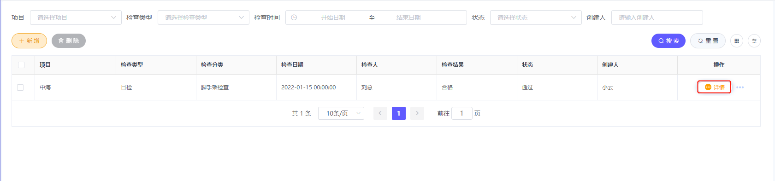The width and height of the screenshot is (775, 181).
Task: Open the 请选择状态 dropdown
Action: [x=536, y=18]
